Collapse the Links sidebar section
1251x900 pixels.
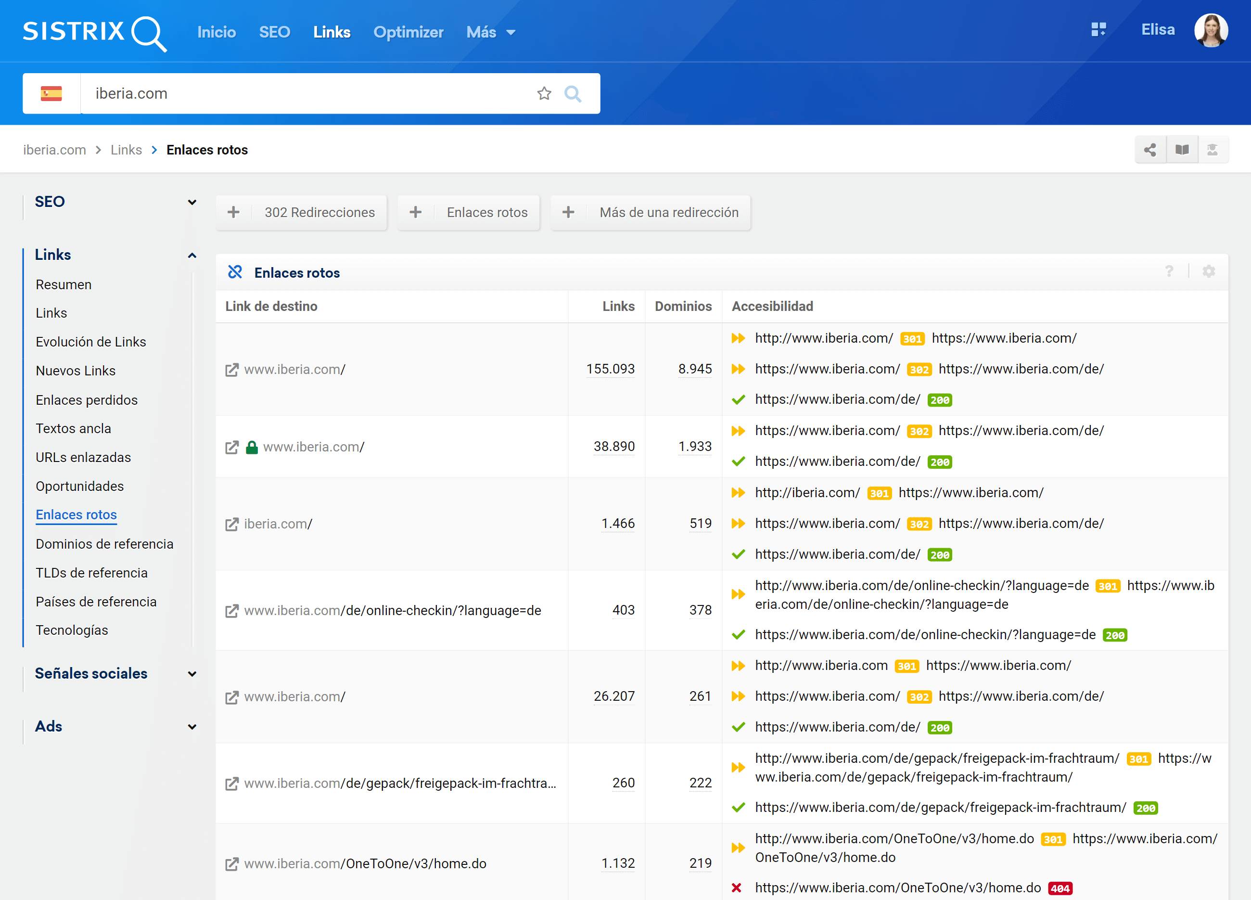pos(191,255)
